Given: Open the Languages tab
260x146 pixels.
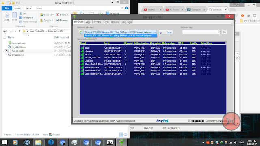Looking at the screenshot, I should pos(126,22).
